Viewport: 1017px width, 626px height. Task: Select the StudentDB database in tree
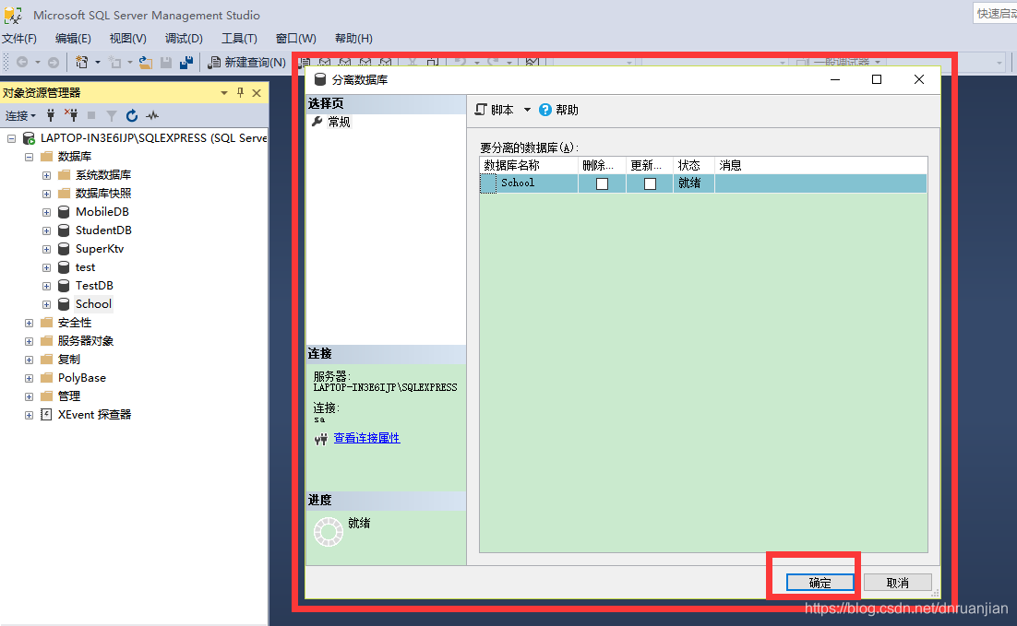coord(103,230)
